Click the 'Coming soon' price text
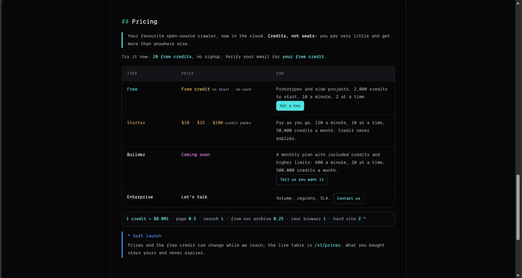522x278 pixels. click(x=195, y=155)
